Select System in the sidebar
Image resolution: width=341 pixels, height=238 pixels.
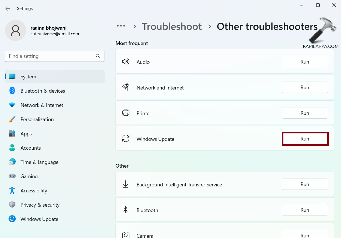click(x=28, y=77)
